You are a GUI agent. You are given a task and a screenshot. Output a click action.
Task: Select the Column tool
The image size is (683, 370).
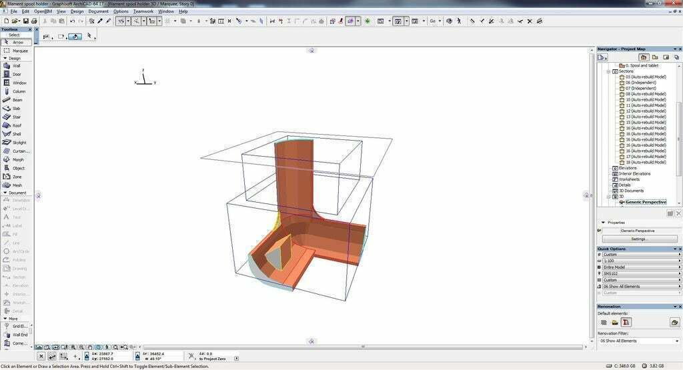16,91
